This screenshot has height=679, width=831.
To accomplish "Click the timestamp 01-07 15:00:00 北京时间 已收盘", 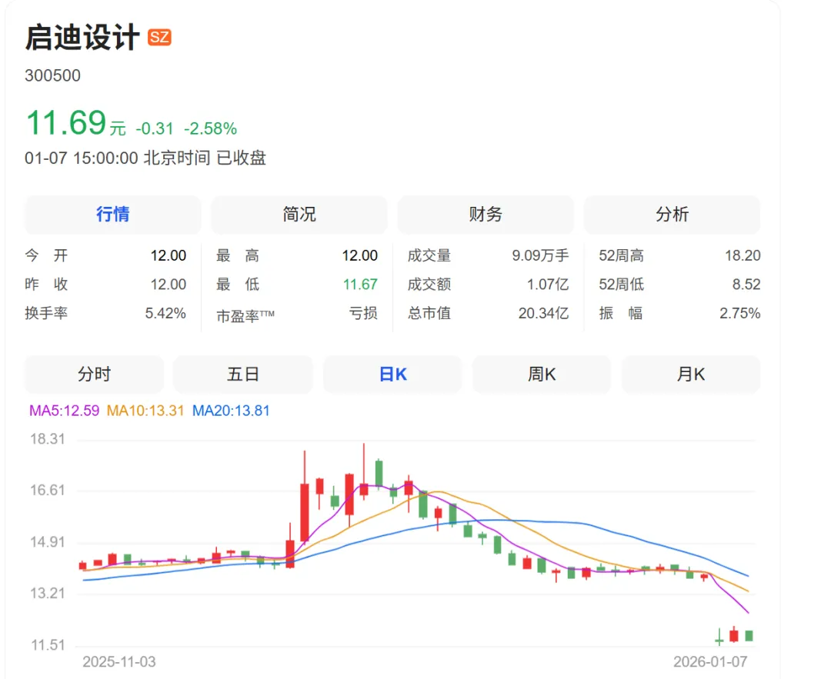I will (x=145, y=158).
